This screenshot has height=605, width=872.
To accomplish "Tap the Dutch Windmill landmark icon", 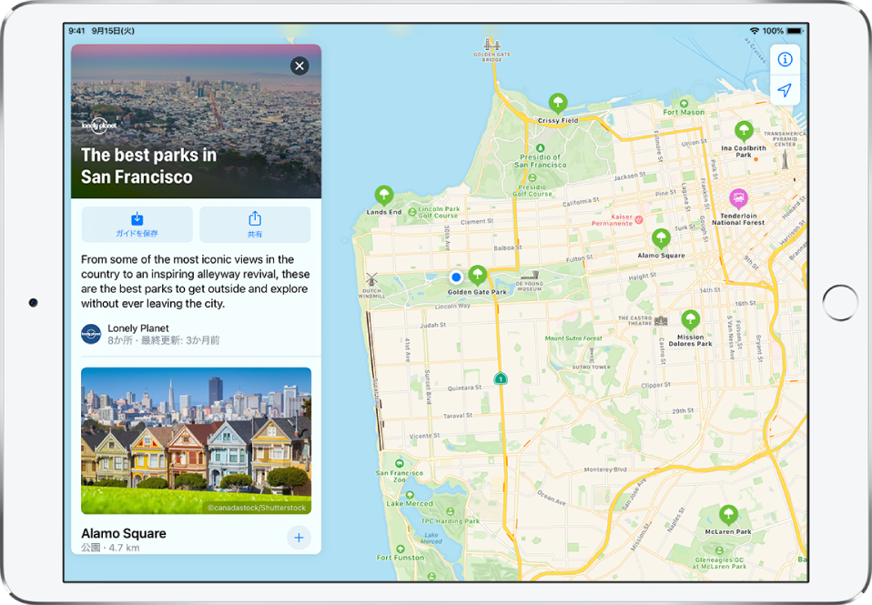I will coord(371,279).
